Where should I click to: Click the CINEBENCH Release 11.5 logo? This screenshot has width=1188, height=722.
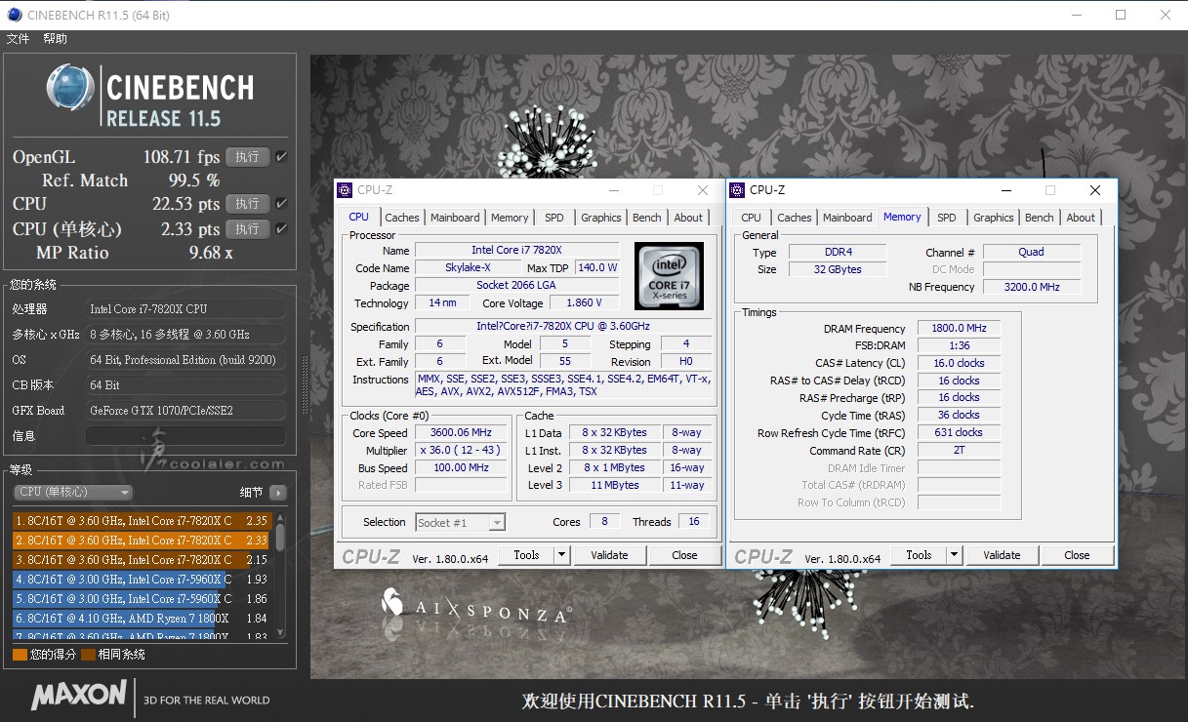[149, 96]
